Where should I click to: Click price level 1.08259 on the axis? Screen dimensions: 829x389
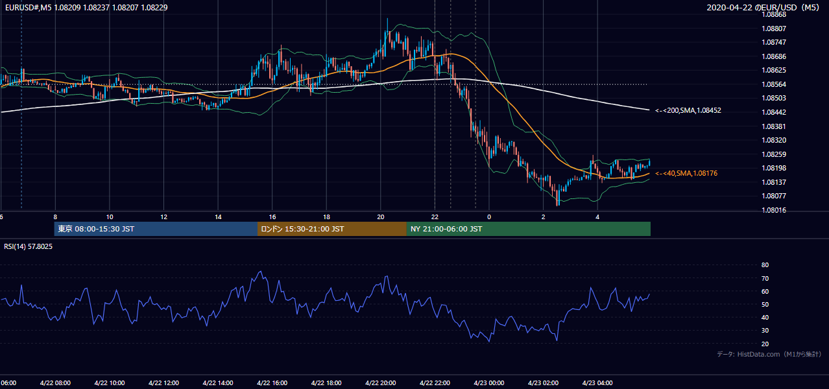[773, 154]
